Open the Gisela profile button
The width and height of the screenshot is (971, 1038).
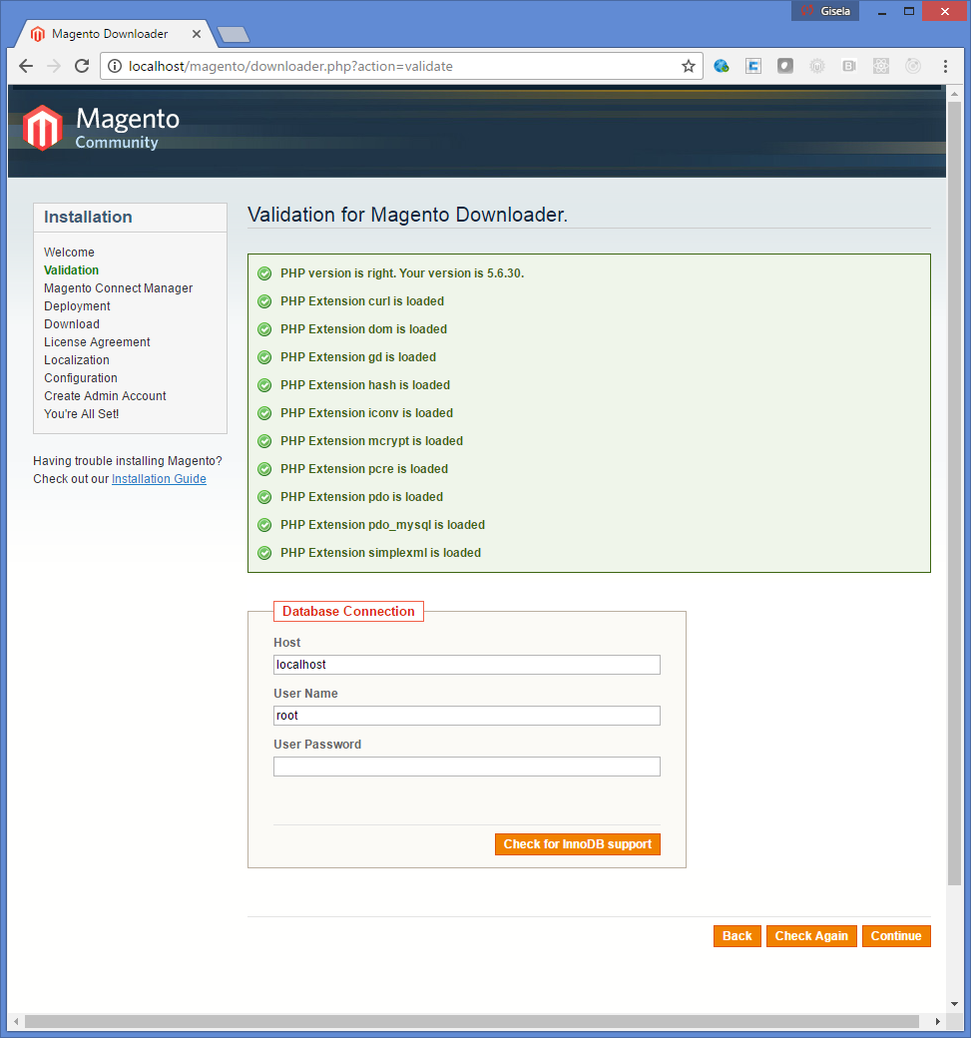click(x=824, y=11)
